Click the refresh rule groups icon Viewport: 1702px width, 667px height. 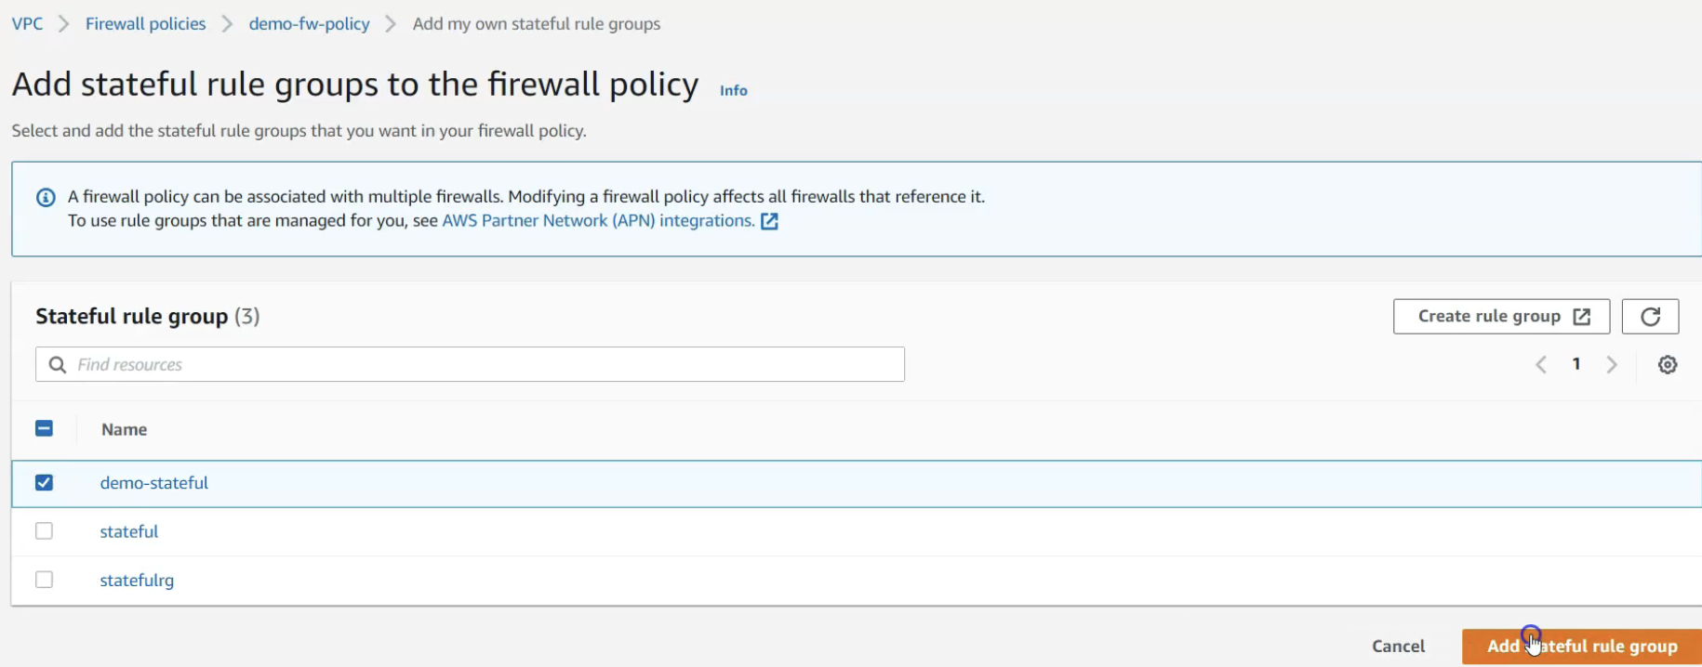[x=1650, y=317]
